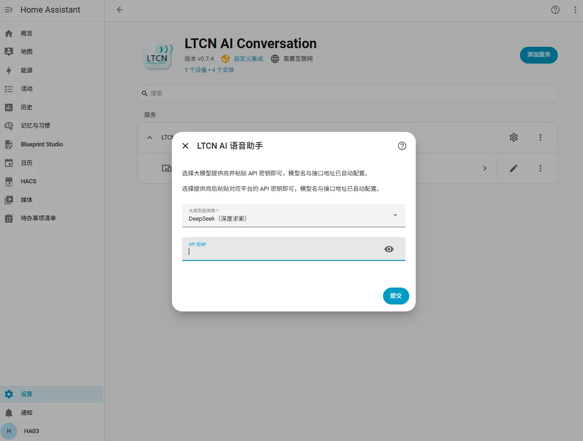Focus the 搜索 search field
Image resolution: width=583 pixels, height=441 pixels.
pos(348,94)
